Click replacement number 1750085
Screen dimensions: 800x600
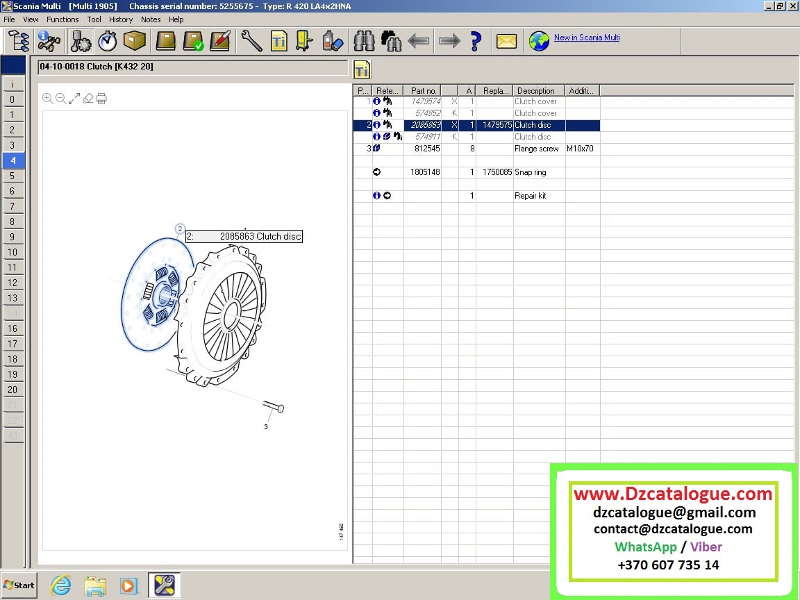pos(497,172)
